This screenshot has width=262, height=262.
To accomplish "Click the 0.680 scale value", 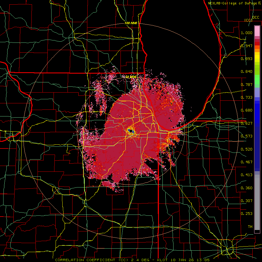I will click(247, 110).
